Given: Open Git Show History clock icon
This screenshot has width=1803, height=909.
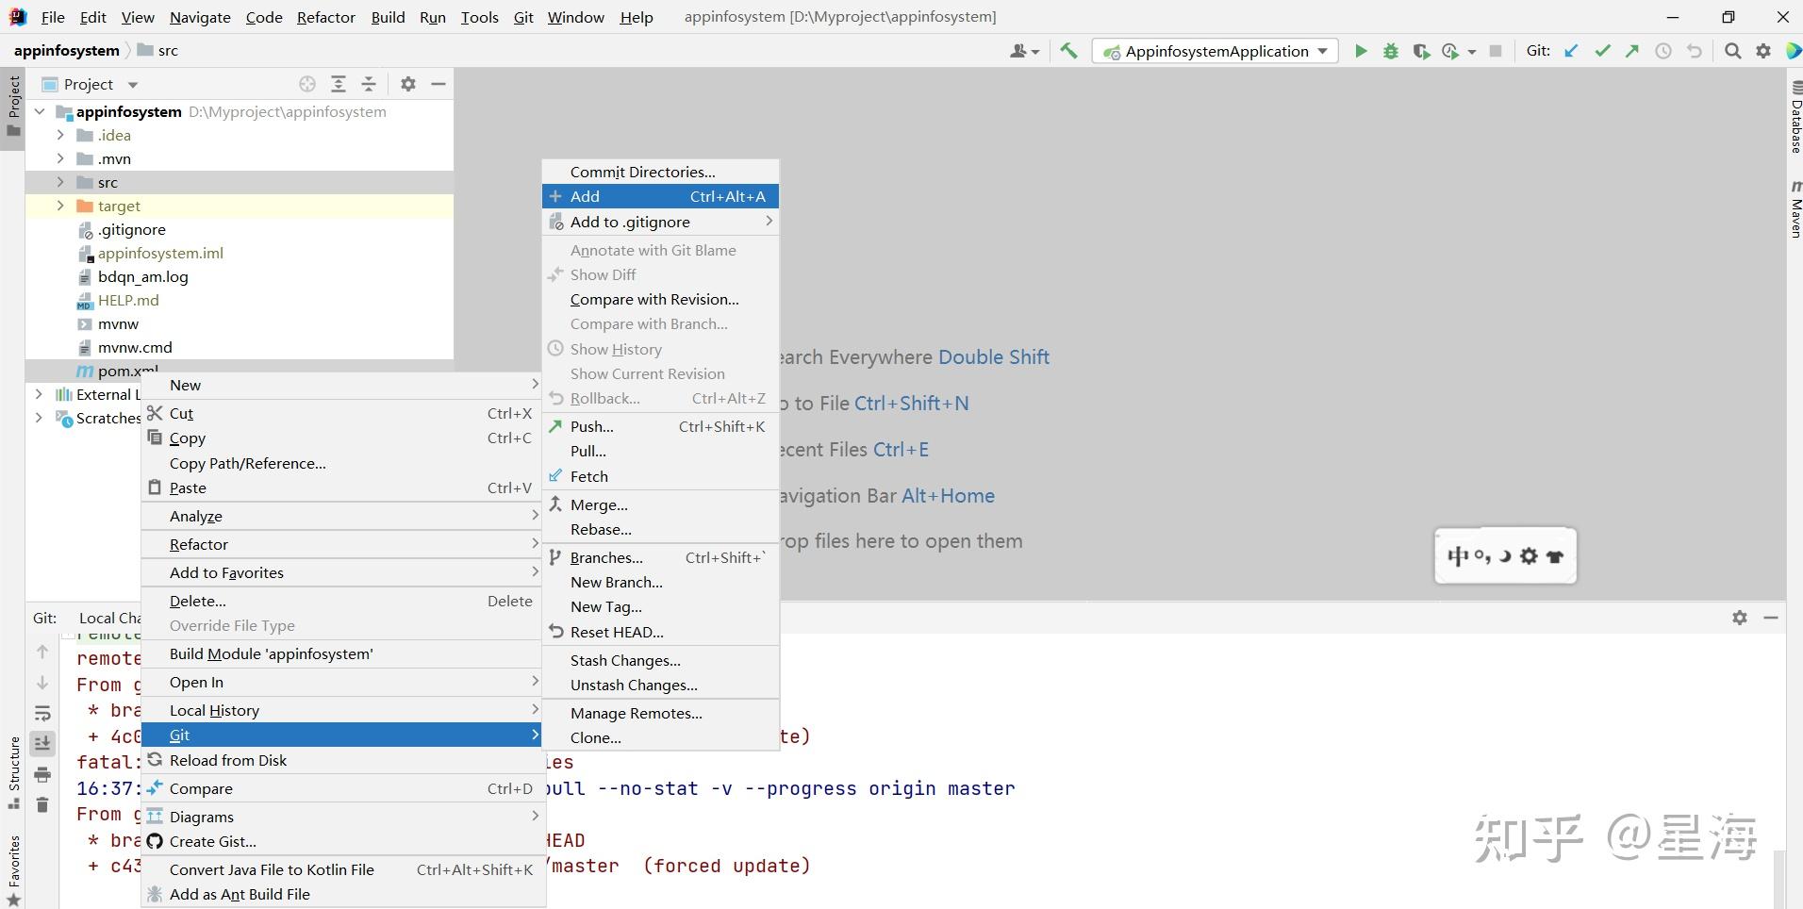Looking at the screenshot, I should click(1663, 51).
